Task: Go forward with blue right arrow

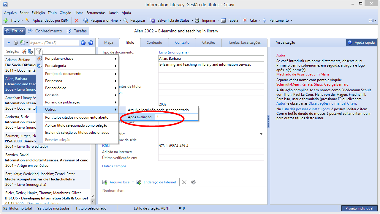Action: pos(91,43)
